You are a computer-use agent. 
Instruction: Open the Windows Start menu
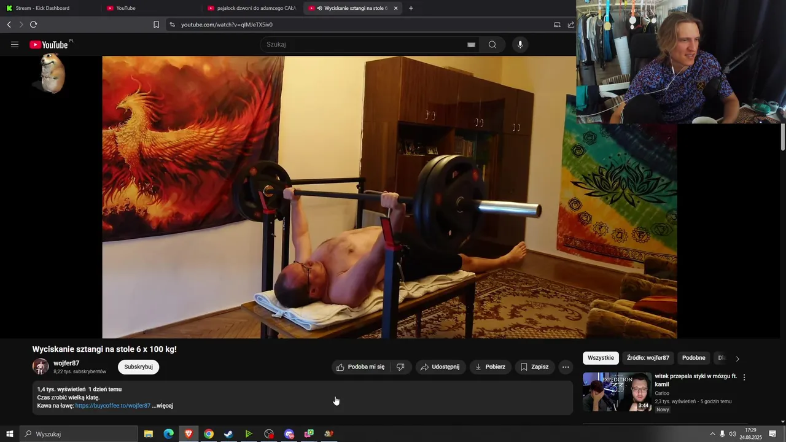(x=9, y=434)
